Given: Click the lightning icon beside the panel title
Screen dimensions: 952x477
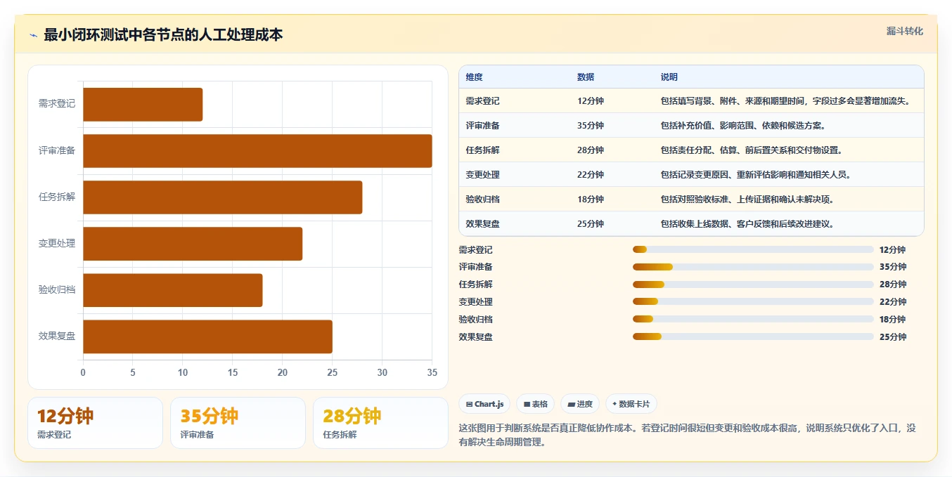Looking at the screenshot, I should coord(33,35).
